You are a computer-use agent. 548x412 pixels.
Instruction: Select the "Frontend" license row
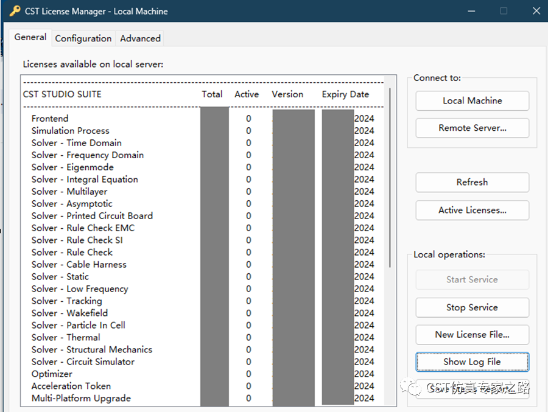pyautogui.click(x=203, y=119)
